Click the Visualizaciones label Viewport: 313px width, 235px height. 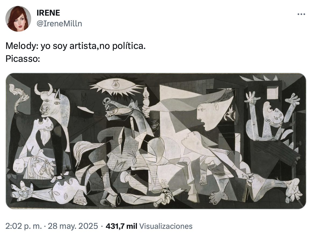point(166,226)
